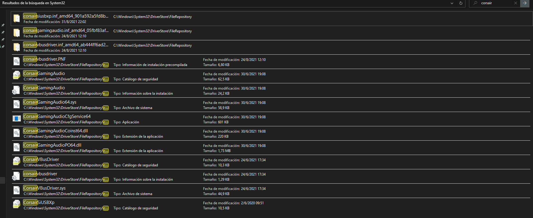Image resolution: width=533 pixels, height=218 pixels.
Task: Select corsairvbusdriver.inf_amd64_ab444ff6ad2 folder name
Action: click(66, 45)
